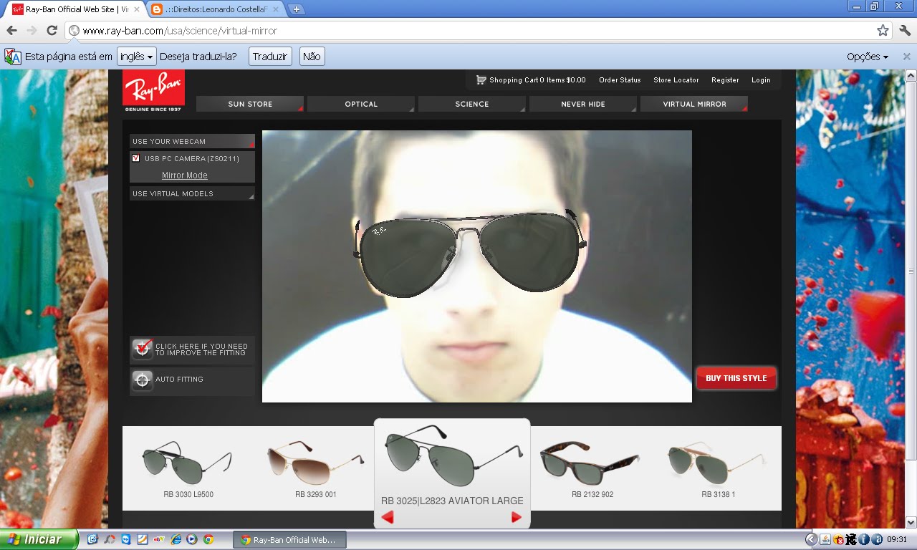Toggle USB PC Camera checkbox
Screen dimensions: 917x550
click(x=136, y=158)
